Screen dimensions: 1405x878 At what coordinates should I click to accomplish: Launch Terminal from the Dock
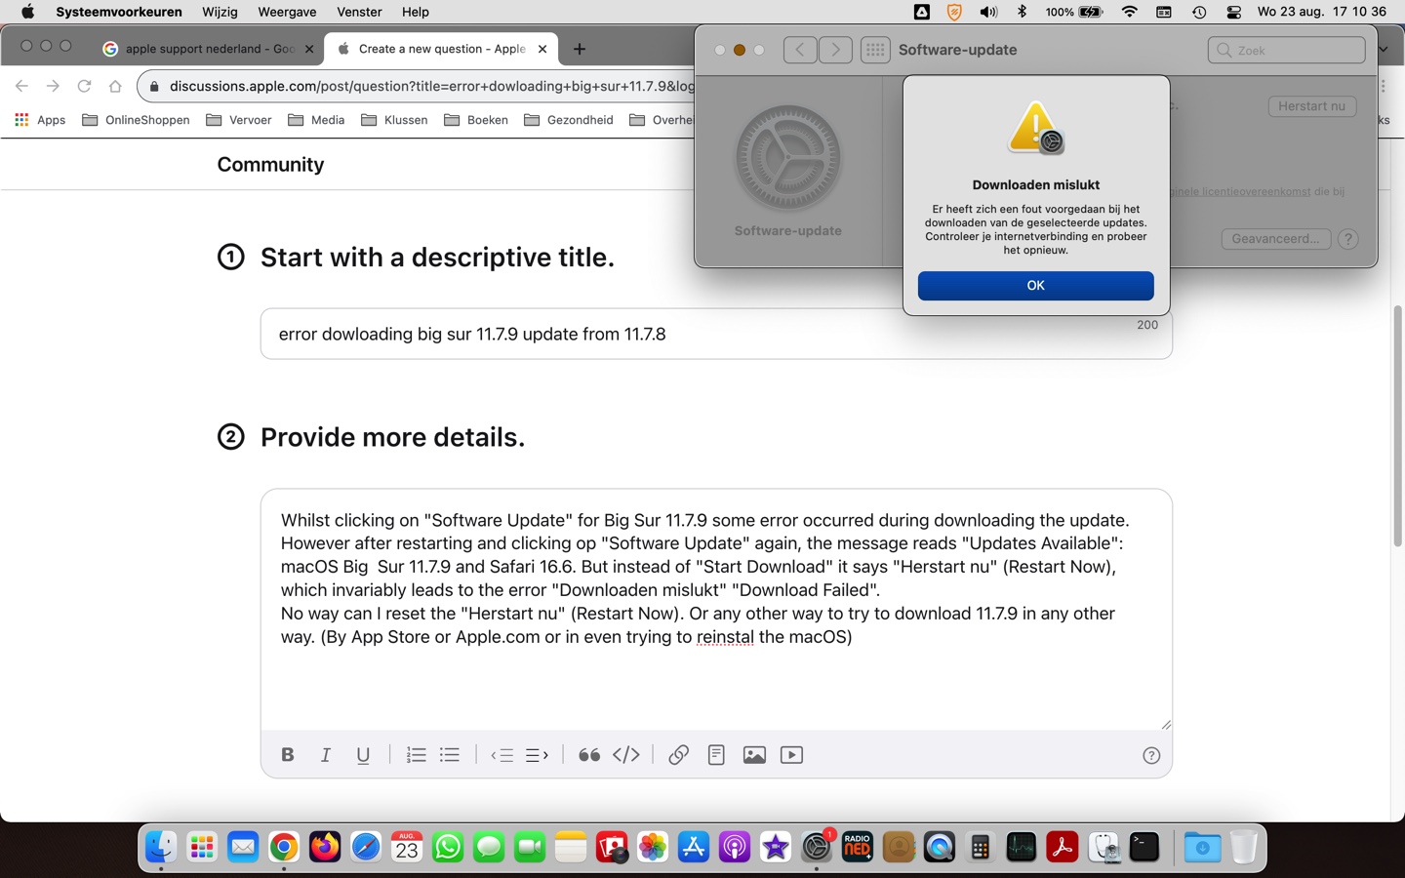pyautogui.click(x=1144, y=847)
